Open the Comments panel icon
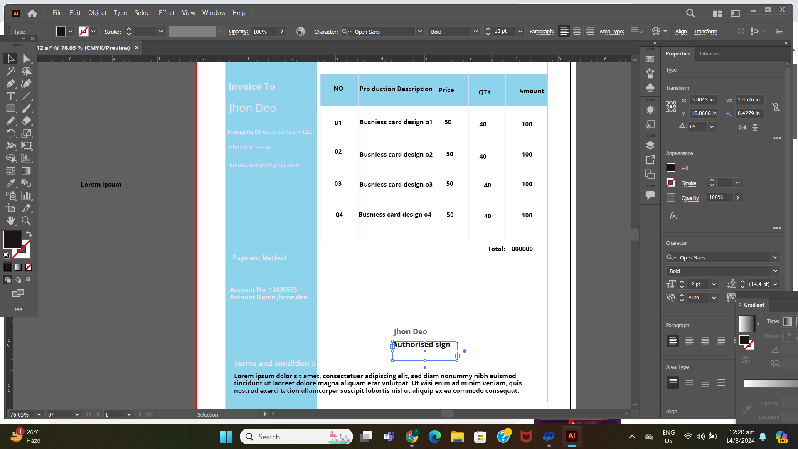798x449 pixels. (650, 195)
